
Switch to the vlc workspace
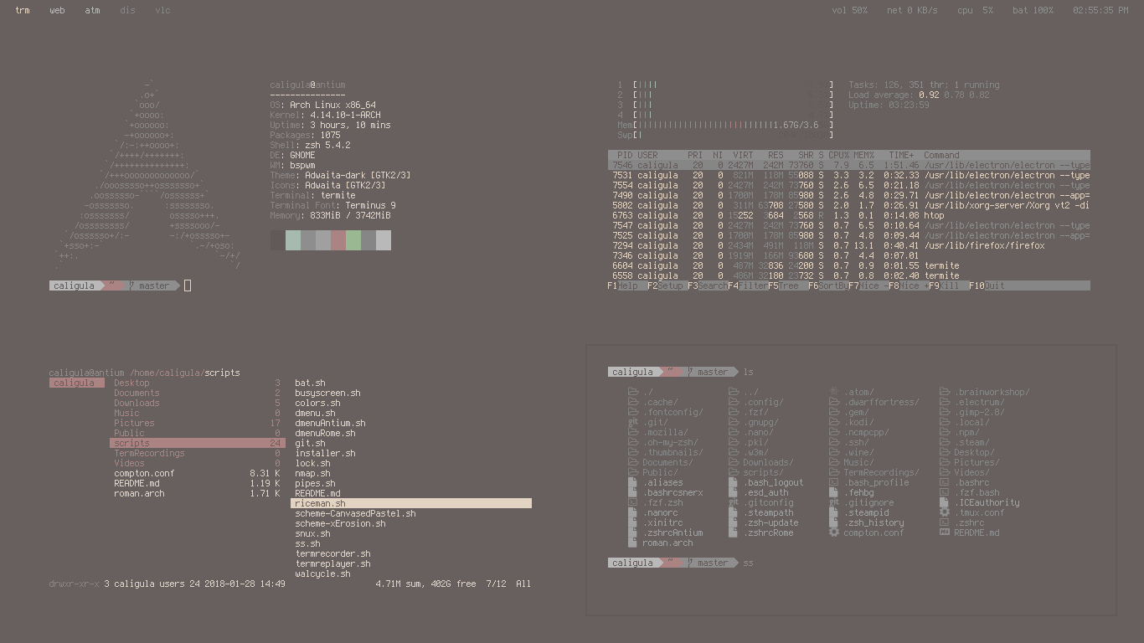click(162, 10)
